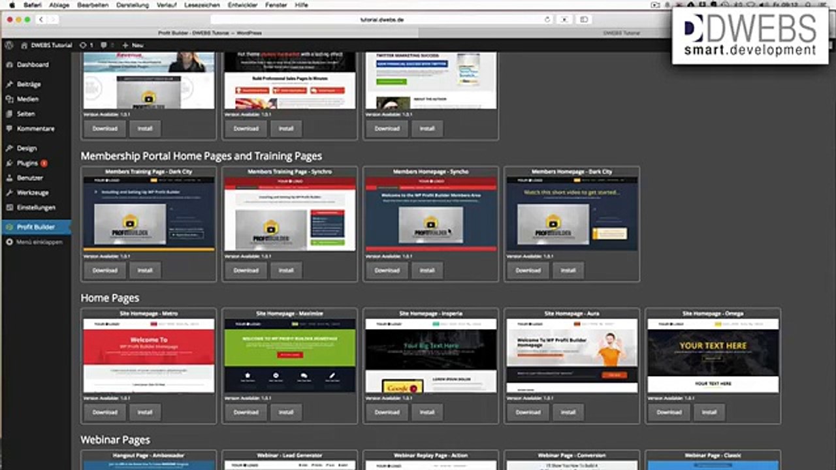Open the Medien icon in sidebar

click(10, 99)
